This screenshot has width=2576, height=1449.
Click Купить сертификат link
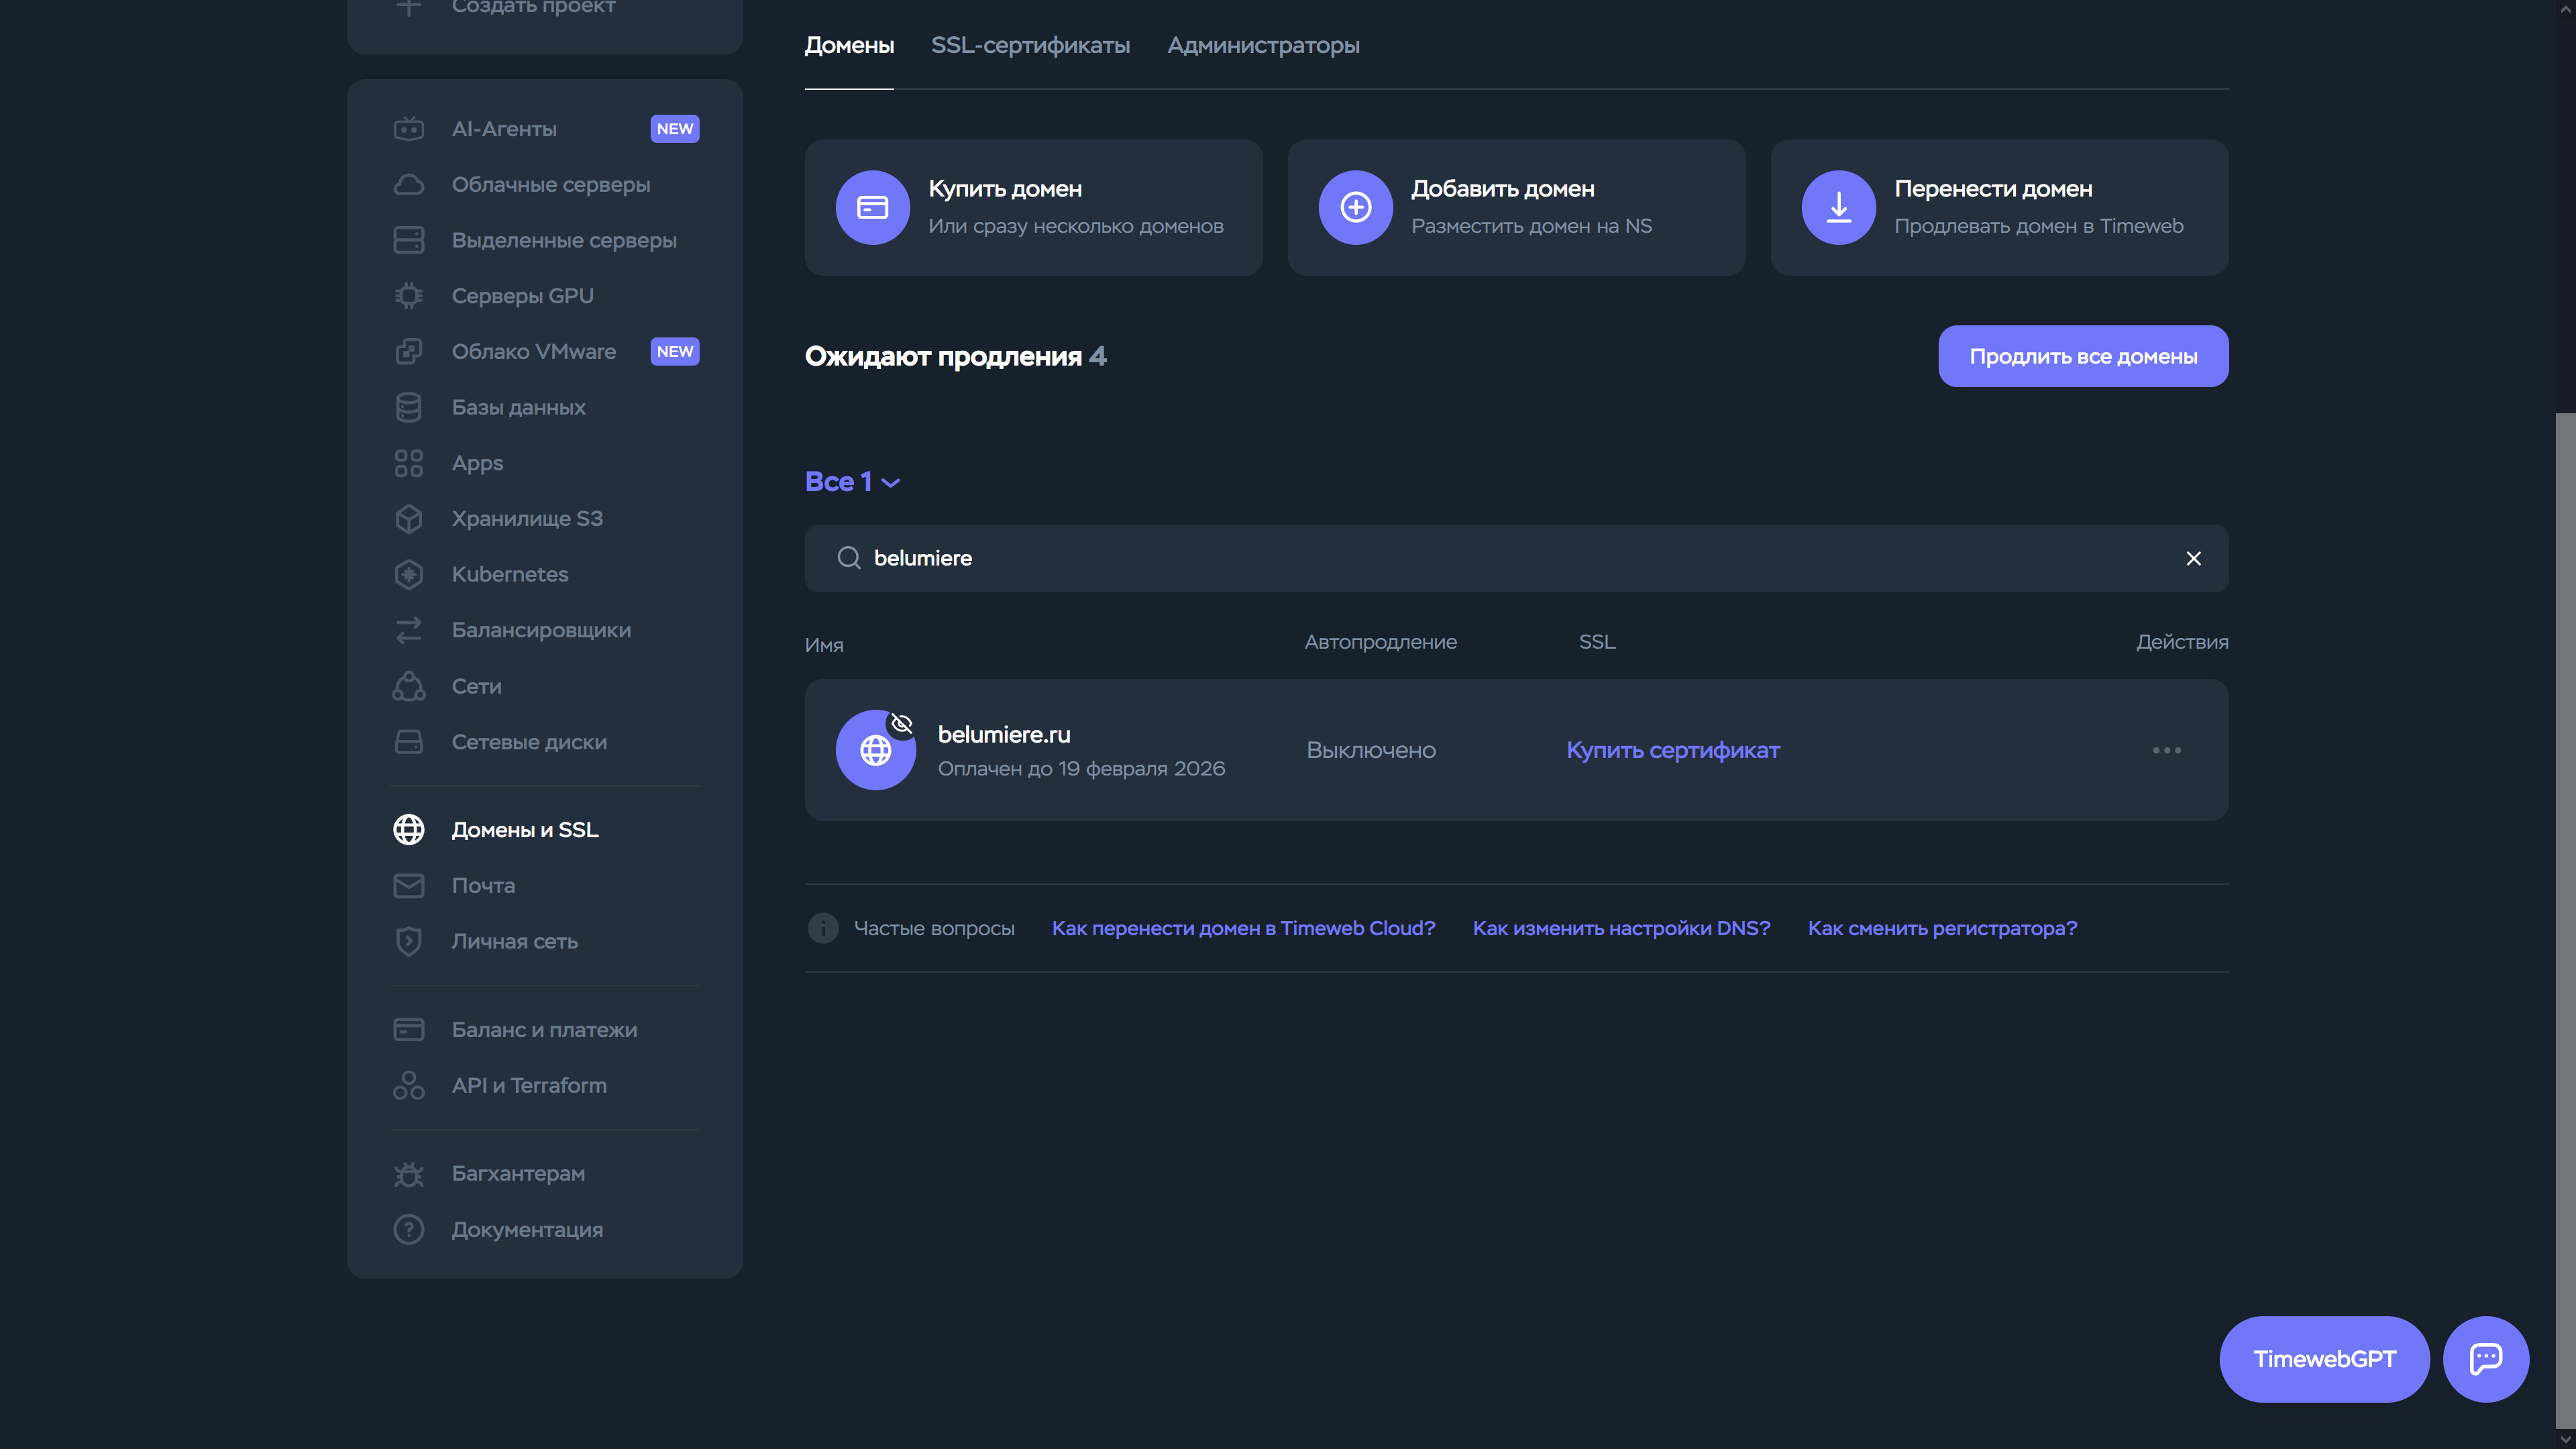pyautogui.click(x=1672, y=750)
